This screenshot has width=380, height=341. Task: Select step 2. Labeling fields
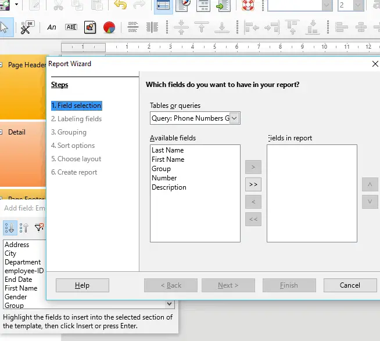coord(76,119)
